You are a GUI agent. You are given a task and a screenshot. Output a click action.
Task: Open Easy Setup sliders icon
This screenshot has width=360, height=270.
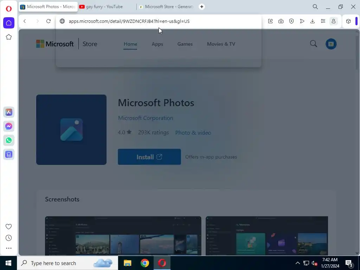pyautogui.click(x=323, y=21)
